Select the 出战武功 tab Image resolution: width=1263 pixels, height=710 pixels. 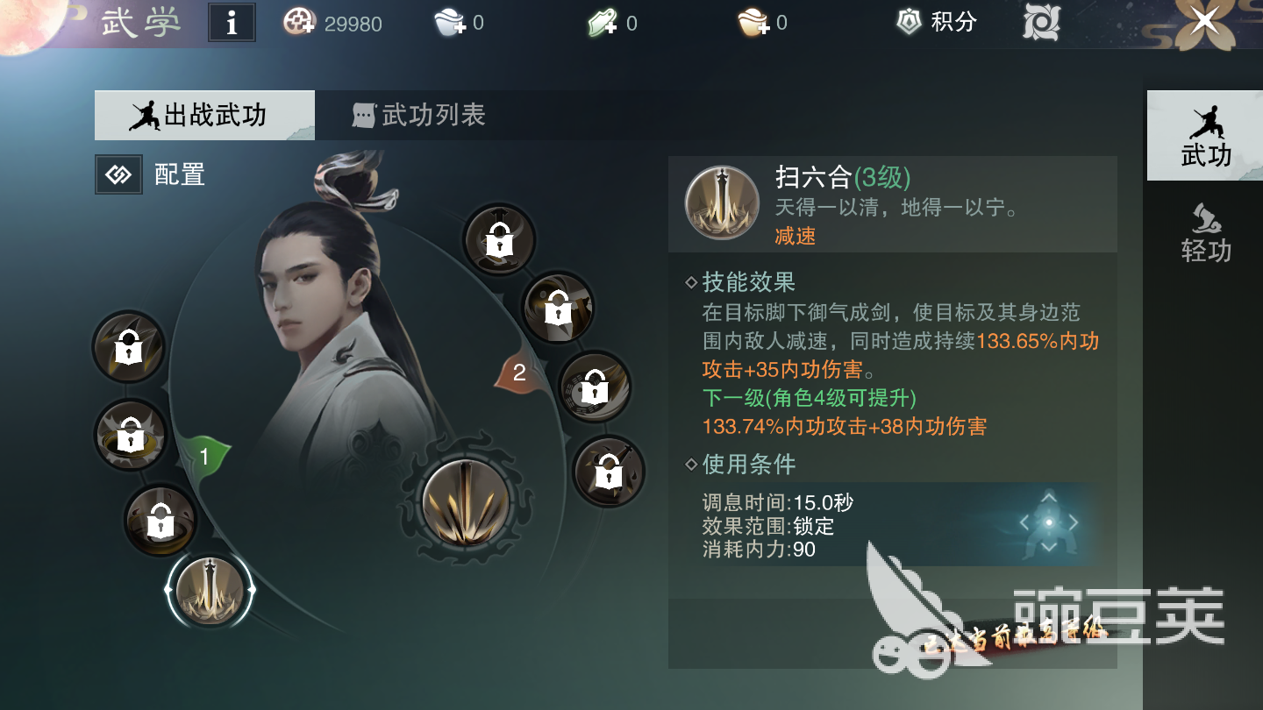204,115
